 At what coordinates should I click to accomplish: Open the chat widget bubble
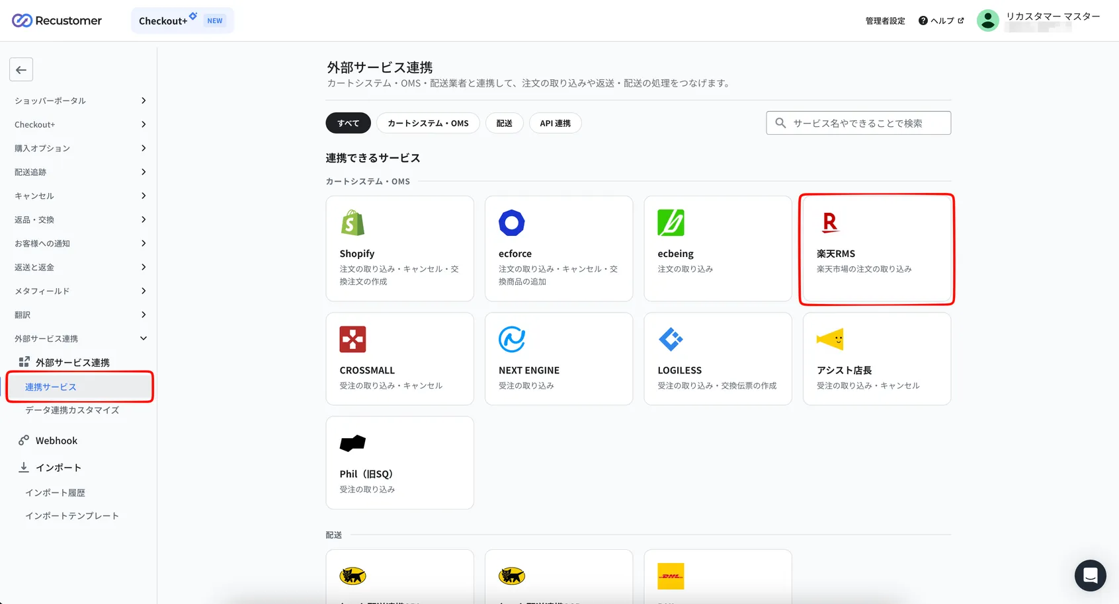[x=1091, y=576]
